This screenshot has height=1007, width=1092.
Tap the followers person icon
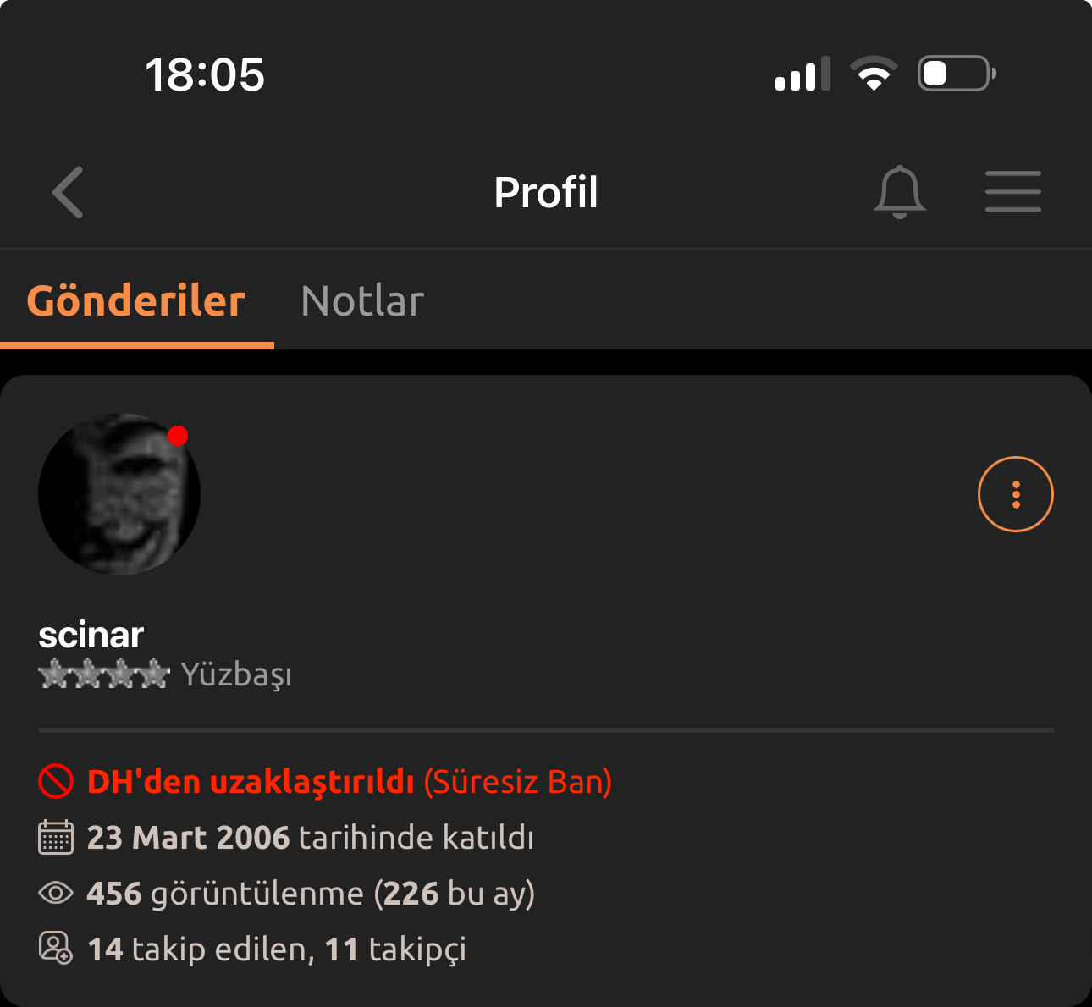point(56,948)
